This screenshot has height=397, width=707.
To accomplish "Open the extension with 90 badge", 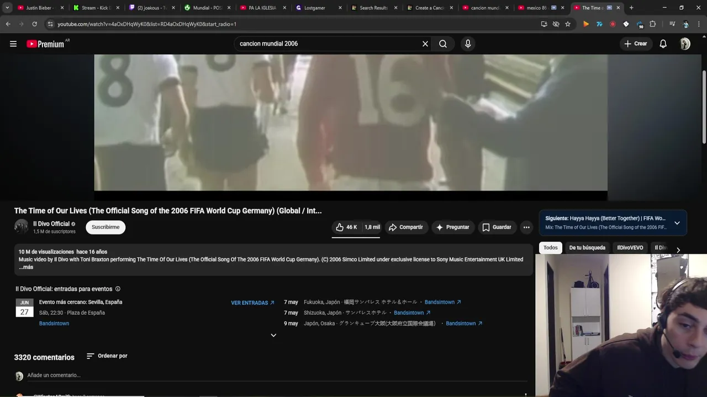I will pyautogui.click(x=640, y=24).
